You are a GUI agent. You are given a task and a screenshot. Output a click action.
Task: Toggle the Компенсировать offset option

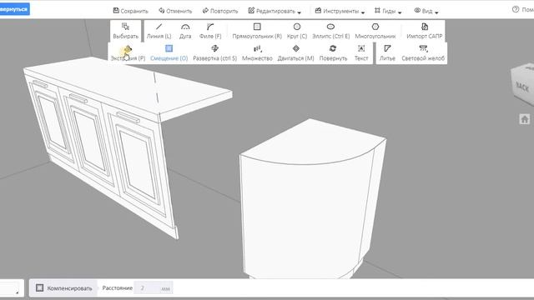64,288
